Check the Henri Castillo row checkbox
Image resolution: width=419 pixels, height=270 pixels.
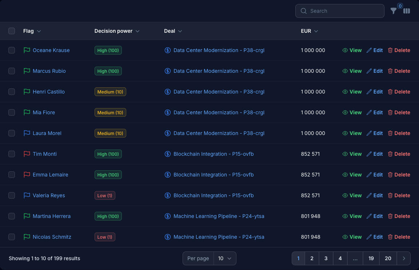(x=12, y=92)
